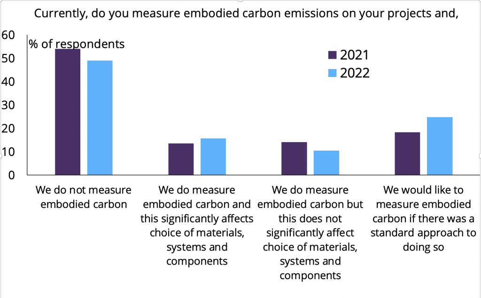Click the 2021 dark purple legend swatch
Screen dimensions: 481x298
tap(333, 55)
